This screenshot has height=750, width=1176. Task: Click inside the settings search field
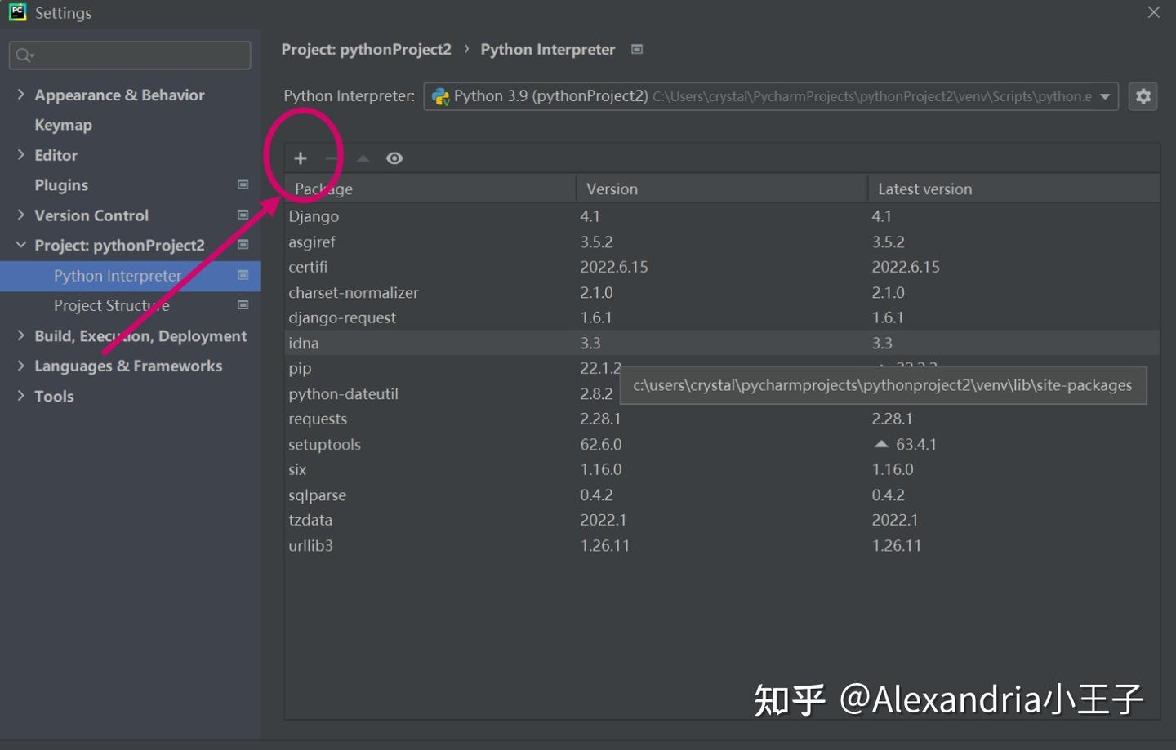tap(129, 55)
